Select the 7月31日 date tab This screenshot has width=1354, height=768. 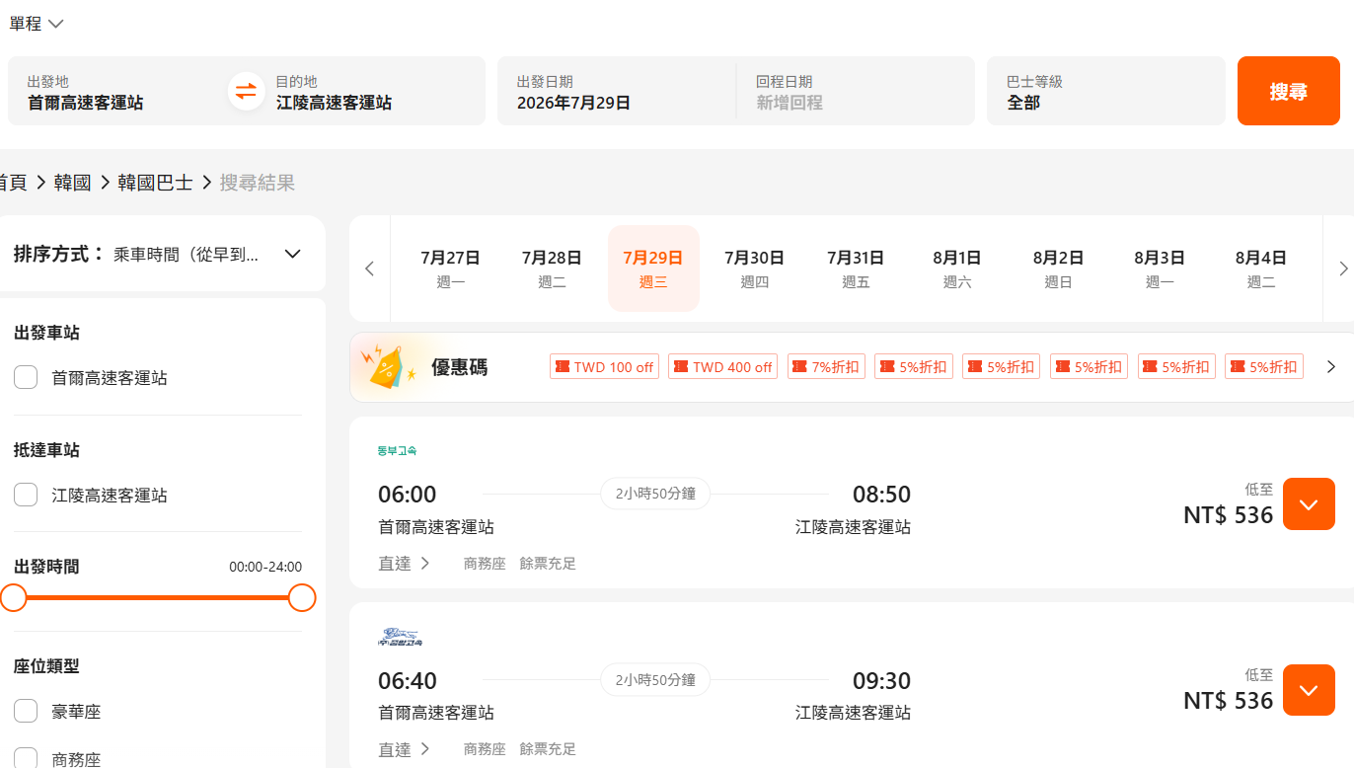coord(856,269)
